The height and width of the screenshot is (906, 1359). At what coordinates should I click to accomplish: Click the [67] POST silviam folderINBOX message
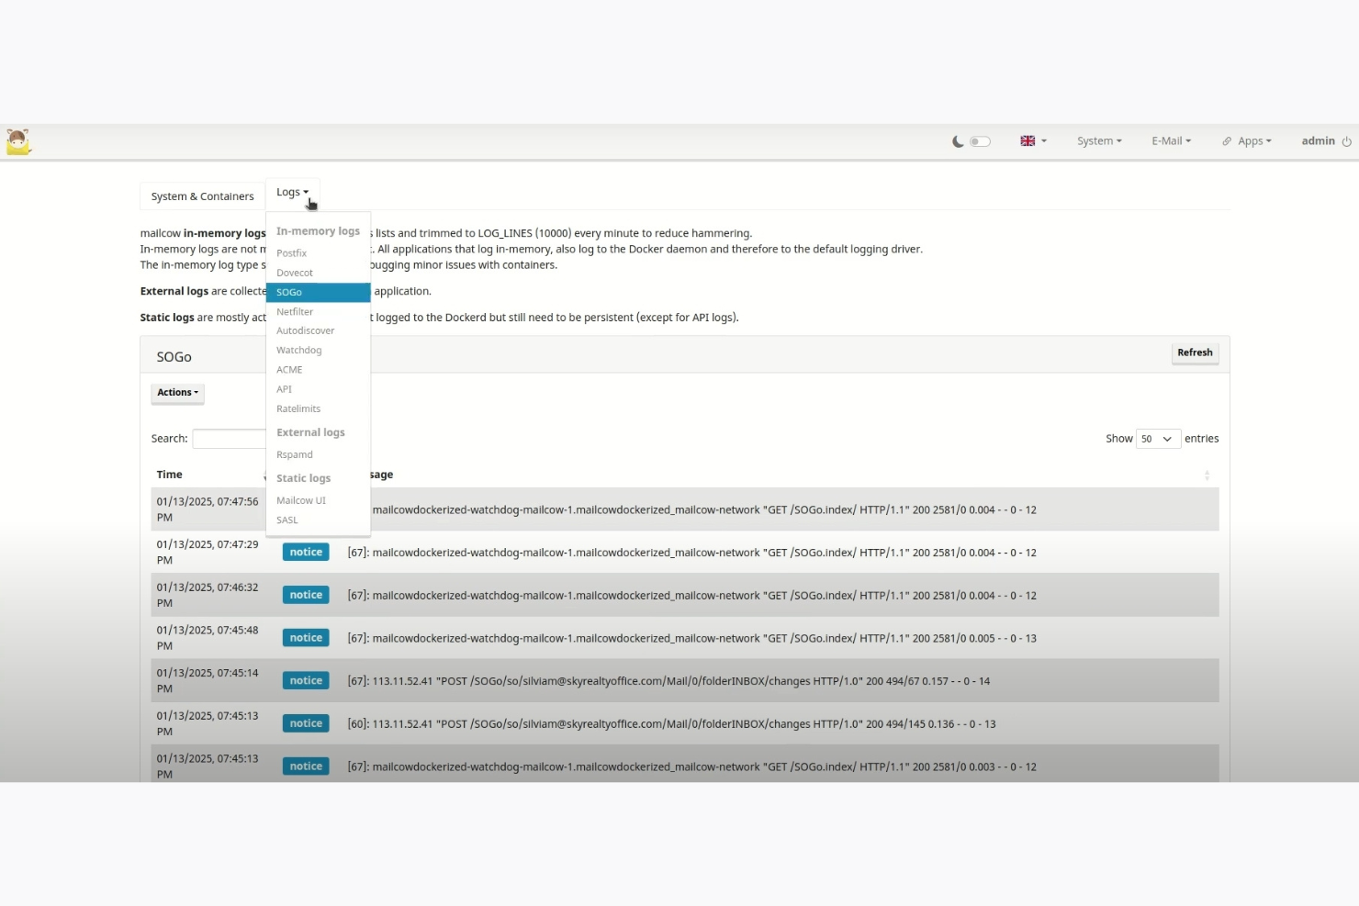click(668, 681)
